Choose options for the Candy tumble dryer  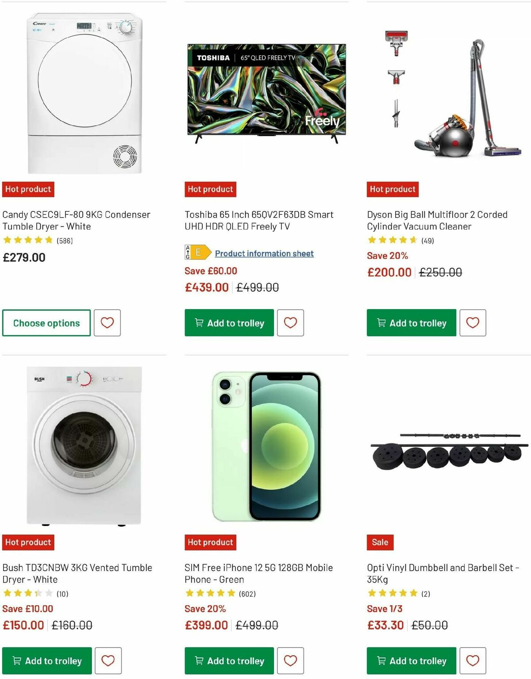pos(46,323)
